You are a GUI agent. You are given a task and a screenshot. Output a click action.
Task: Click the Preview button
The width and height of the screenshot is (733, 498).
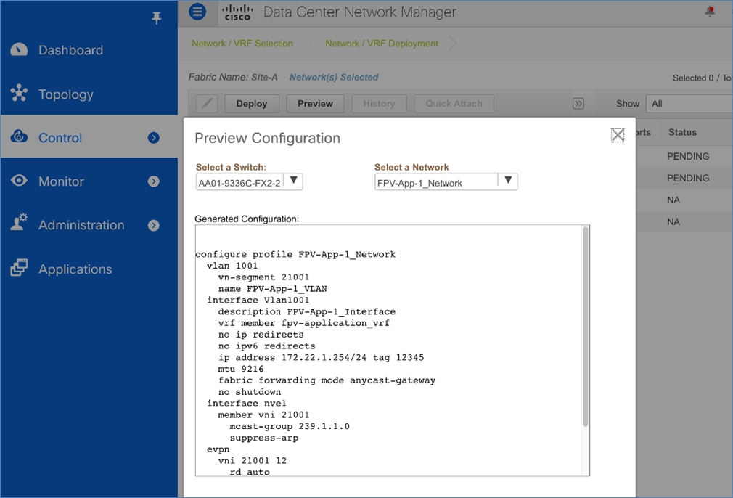coord(315,103)
